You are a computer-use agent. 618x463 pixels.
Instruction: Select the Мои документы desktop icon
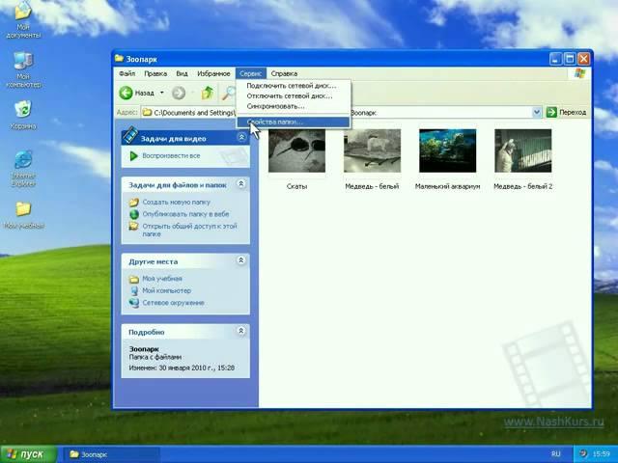(x=23, y=19)
